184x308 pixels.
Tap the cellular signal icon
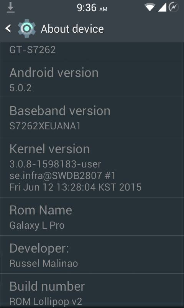pyautogui.click(x=162, y=7)
